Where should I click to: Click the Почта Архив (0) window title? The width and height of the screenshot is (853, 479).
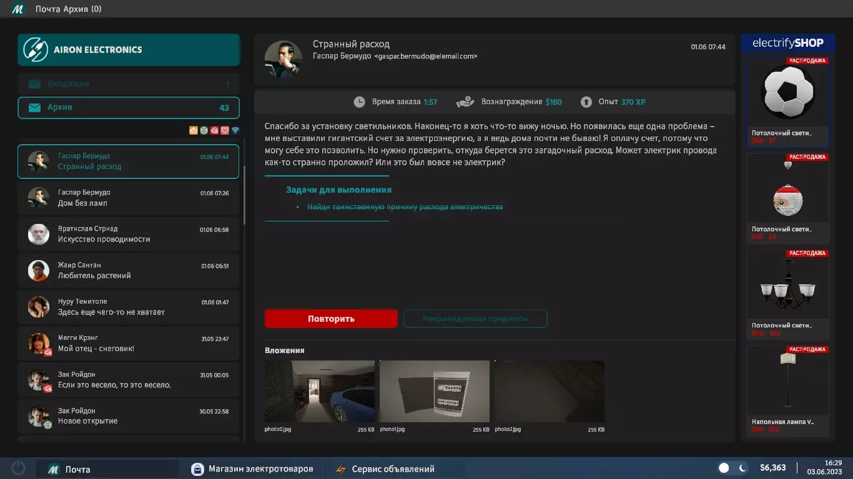coord(69,9)
